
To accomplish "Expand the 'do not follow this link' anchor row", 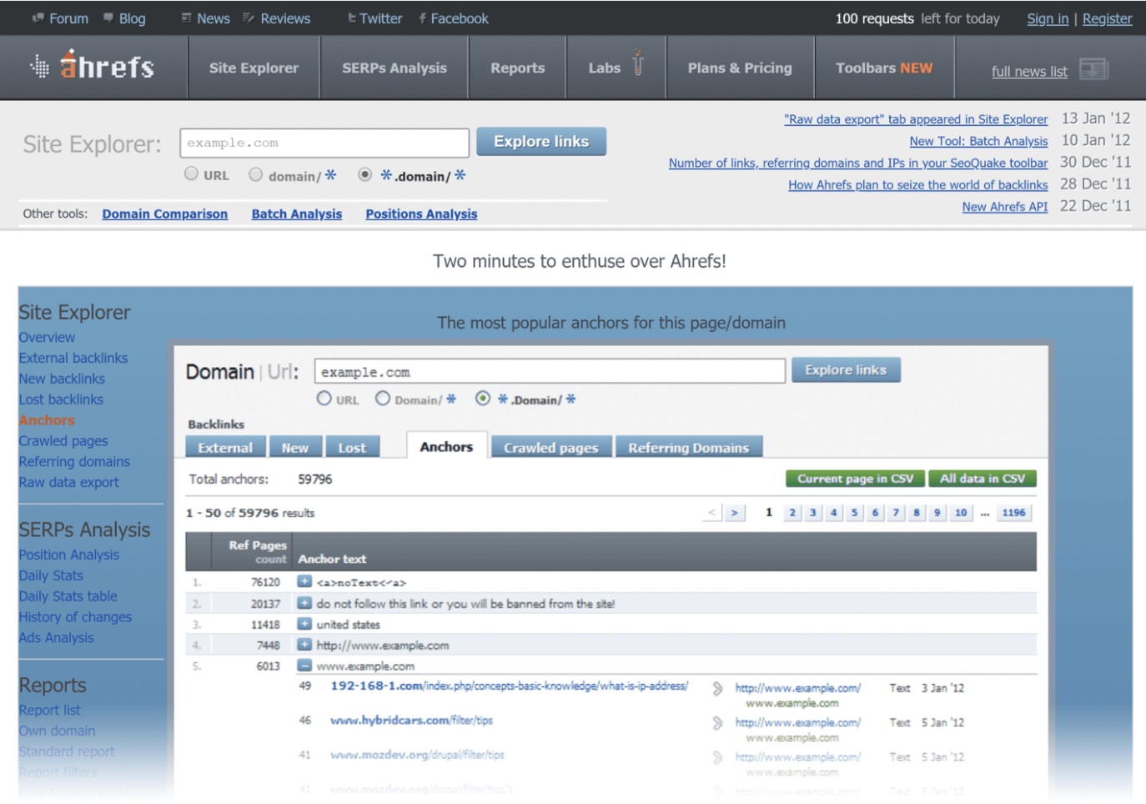I will click(x=304, y=602).
